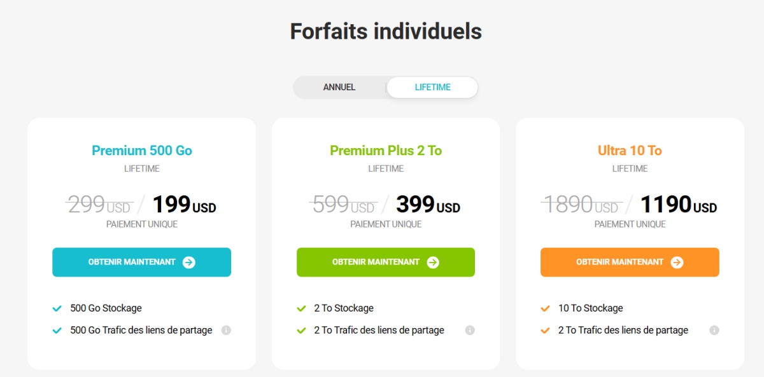Click arrow icon in green OBTENIR MAINTENANT button
The height and width of the screenshot is (377, 764).
(x=433, y=263)
